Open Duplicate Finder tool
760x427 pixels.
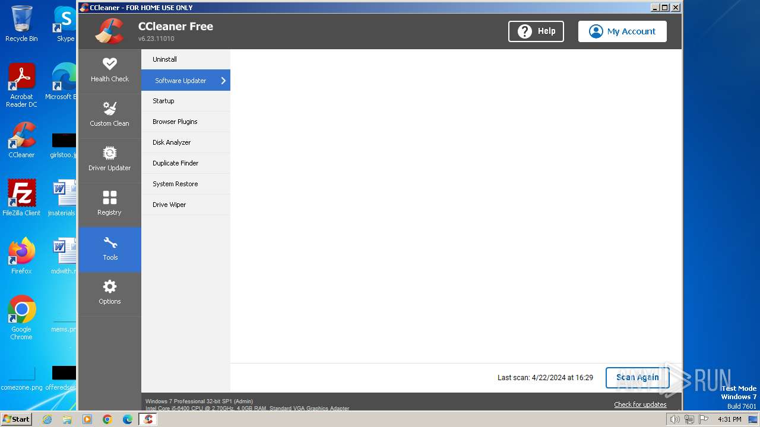coord(186,163)
